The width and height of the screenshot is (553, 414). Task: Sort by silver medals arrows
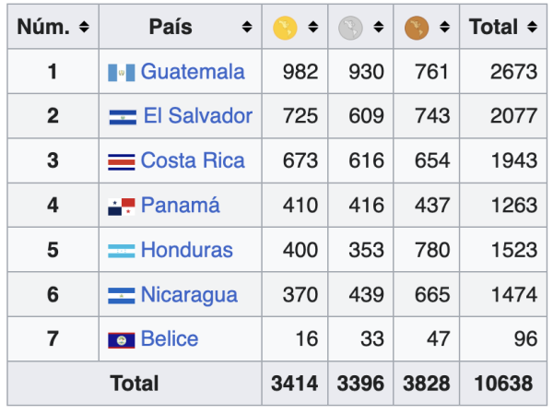[380, 29]
